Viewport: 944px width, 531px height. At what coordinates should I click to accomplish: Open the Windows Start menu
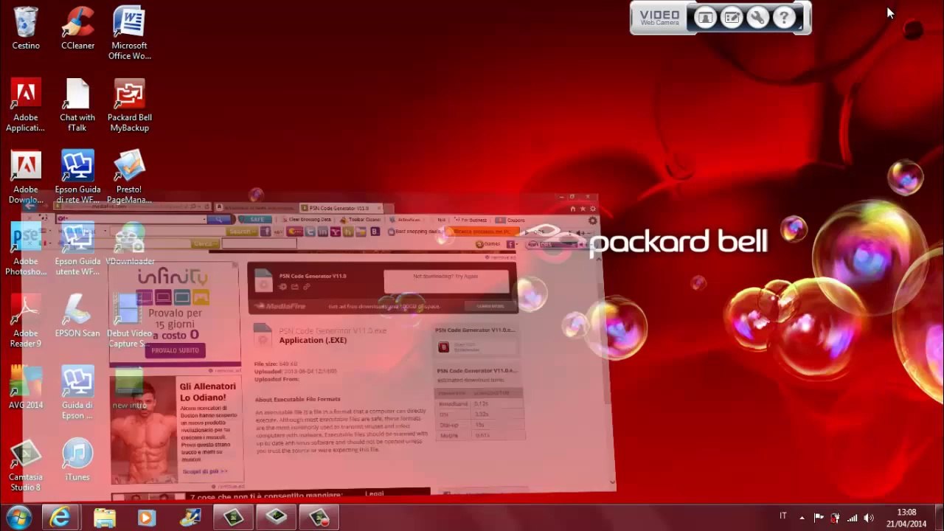click(x=18, y=517)
